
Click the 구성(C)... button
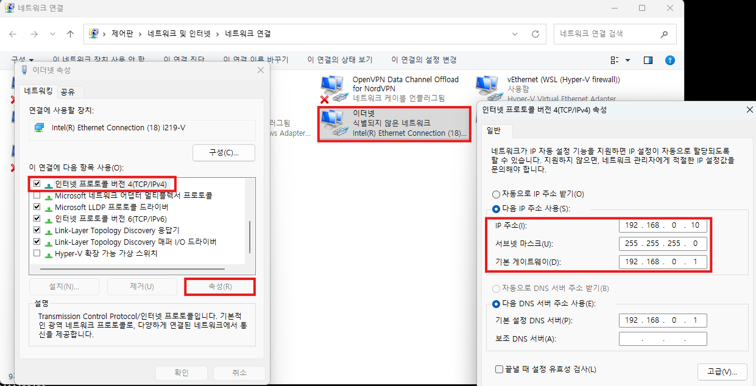224,152
